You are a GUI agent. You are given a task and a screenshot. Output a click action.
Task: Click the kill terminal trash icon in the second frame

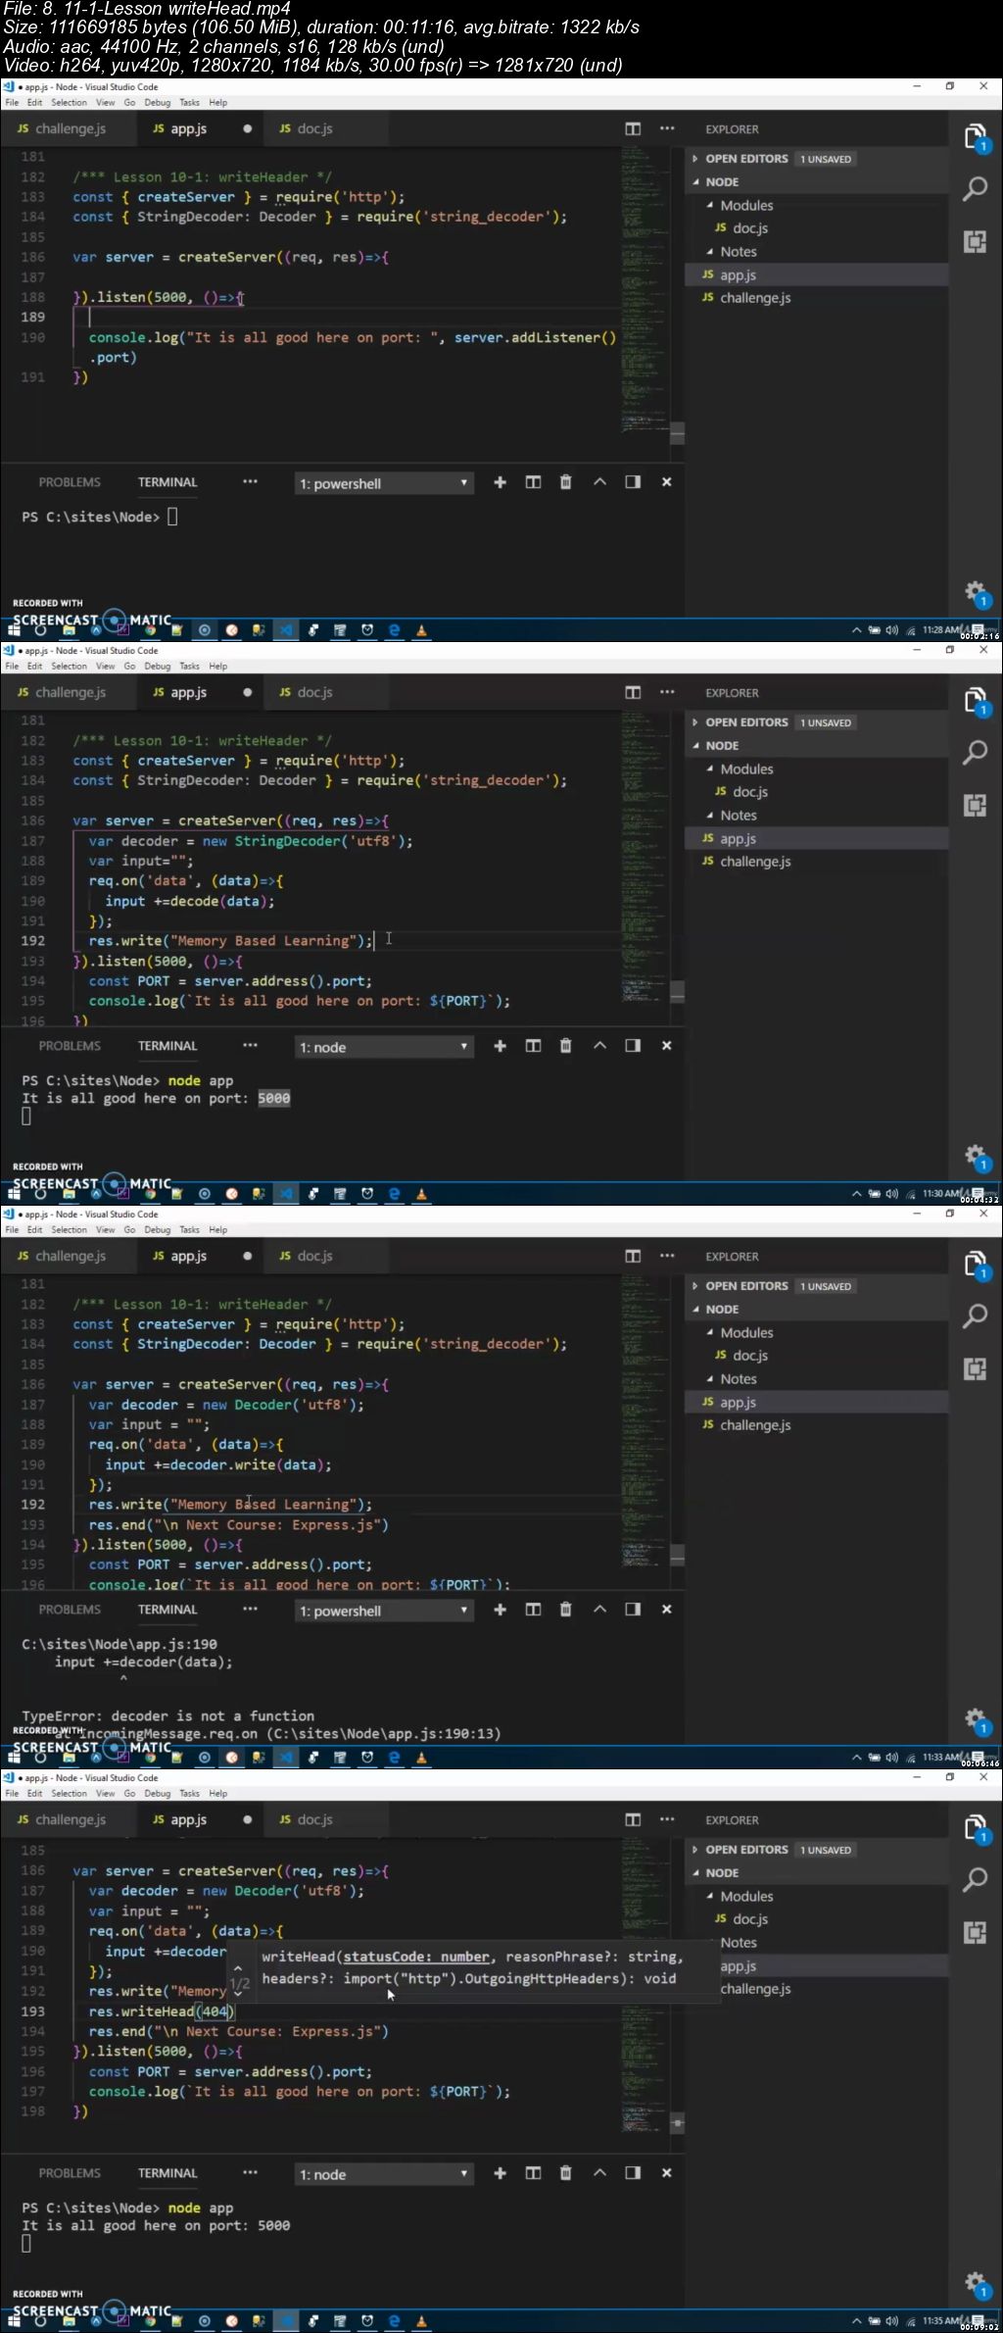click(x=565, y=1046)
